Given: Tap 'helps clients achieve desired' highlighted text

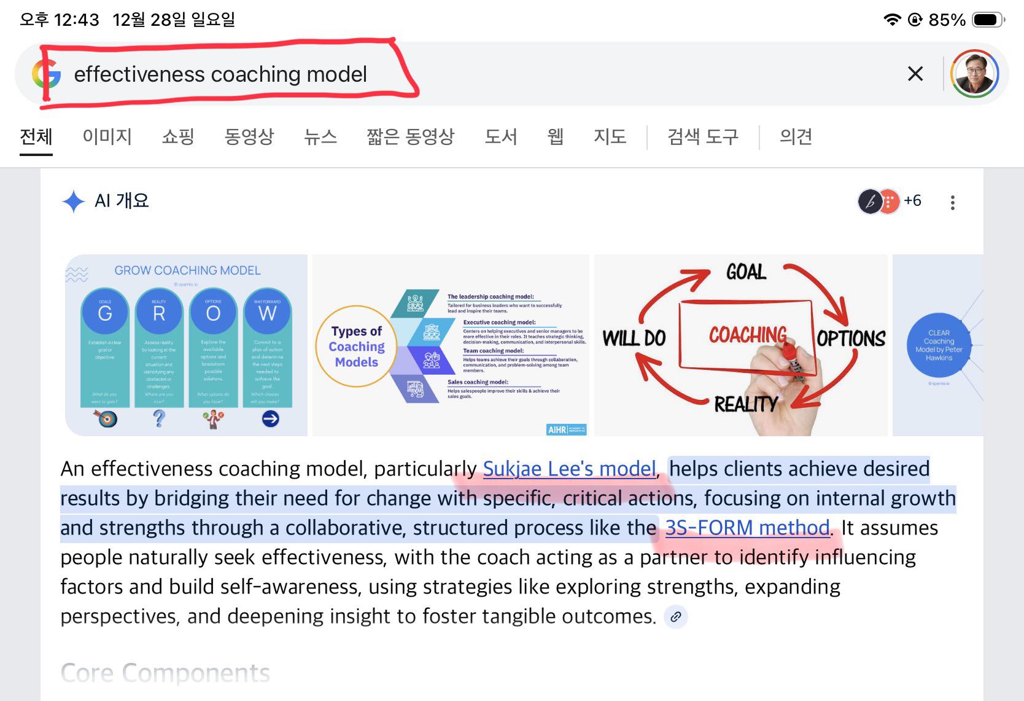Looking at the screenshot, I should point(799,469).
